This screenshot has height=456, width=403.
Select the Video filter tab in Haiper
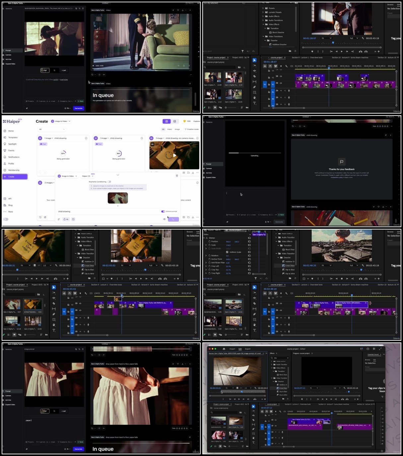[169, 129]
